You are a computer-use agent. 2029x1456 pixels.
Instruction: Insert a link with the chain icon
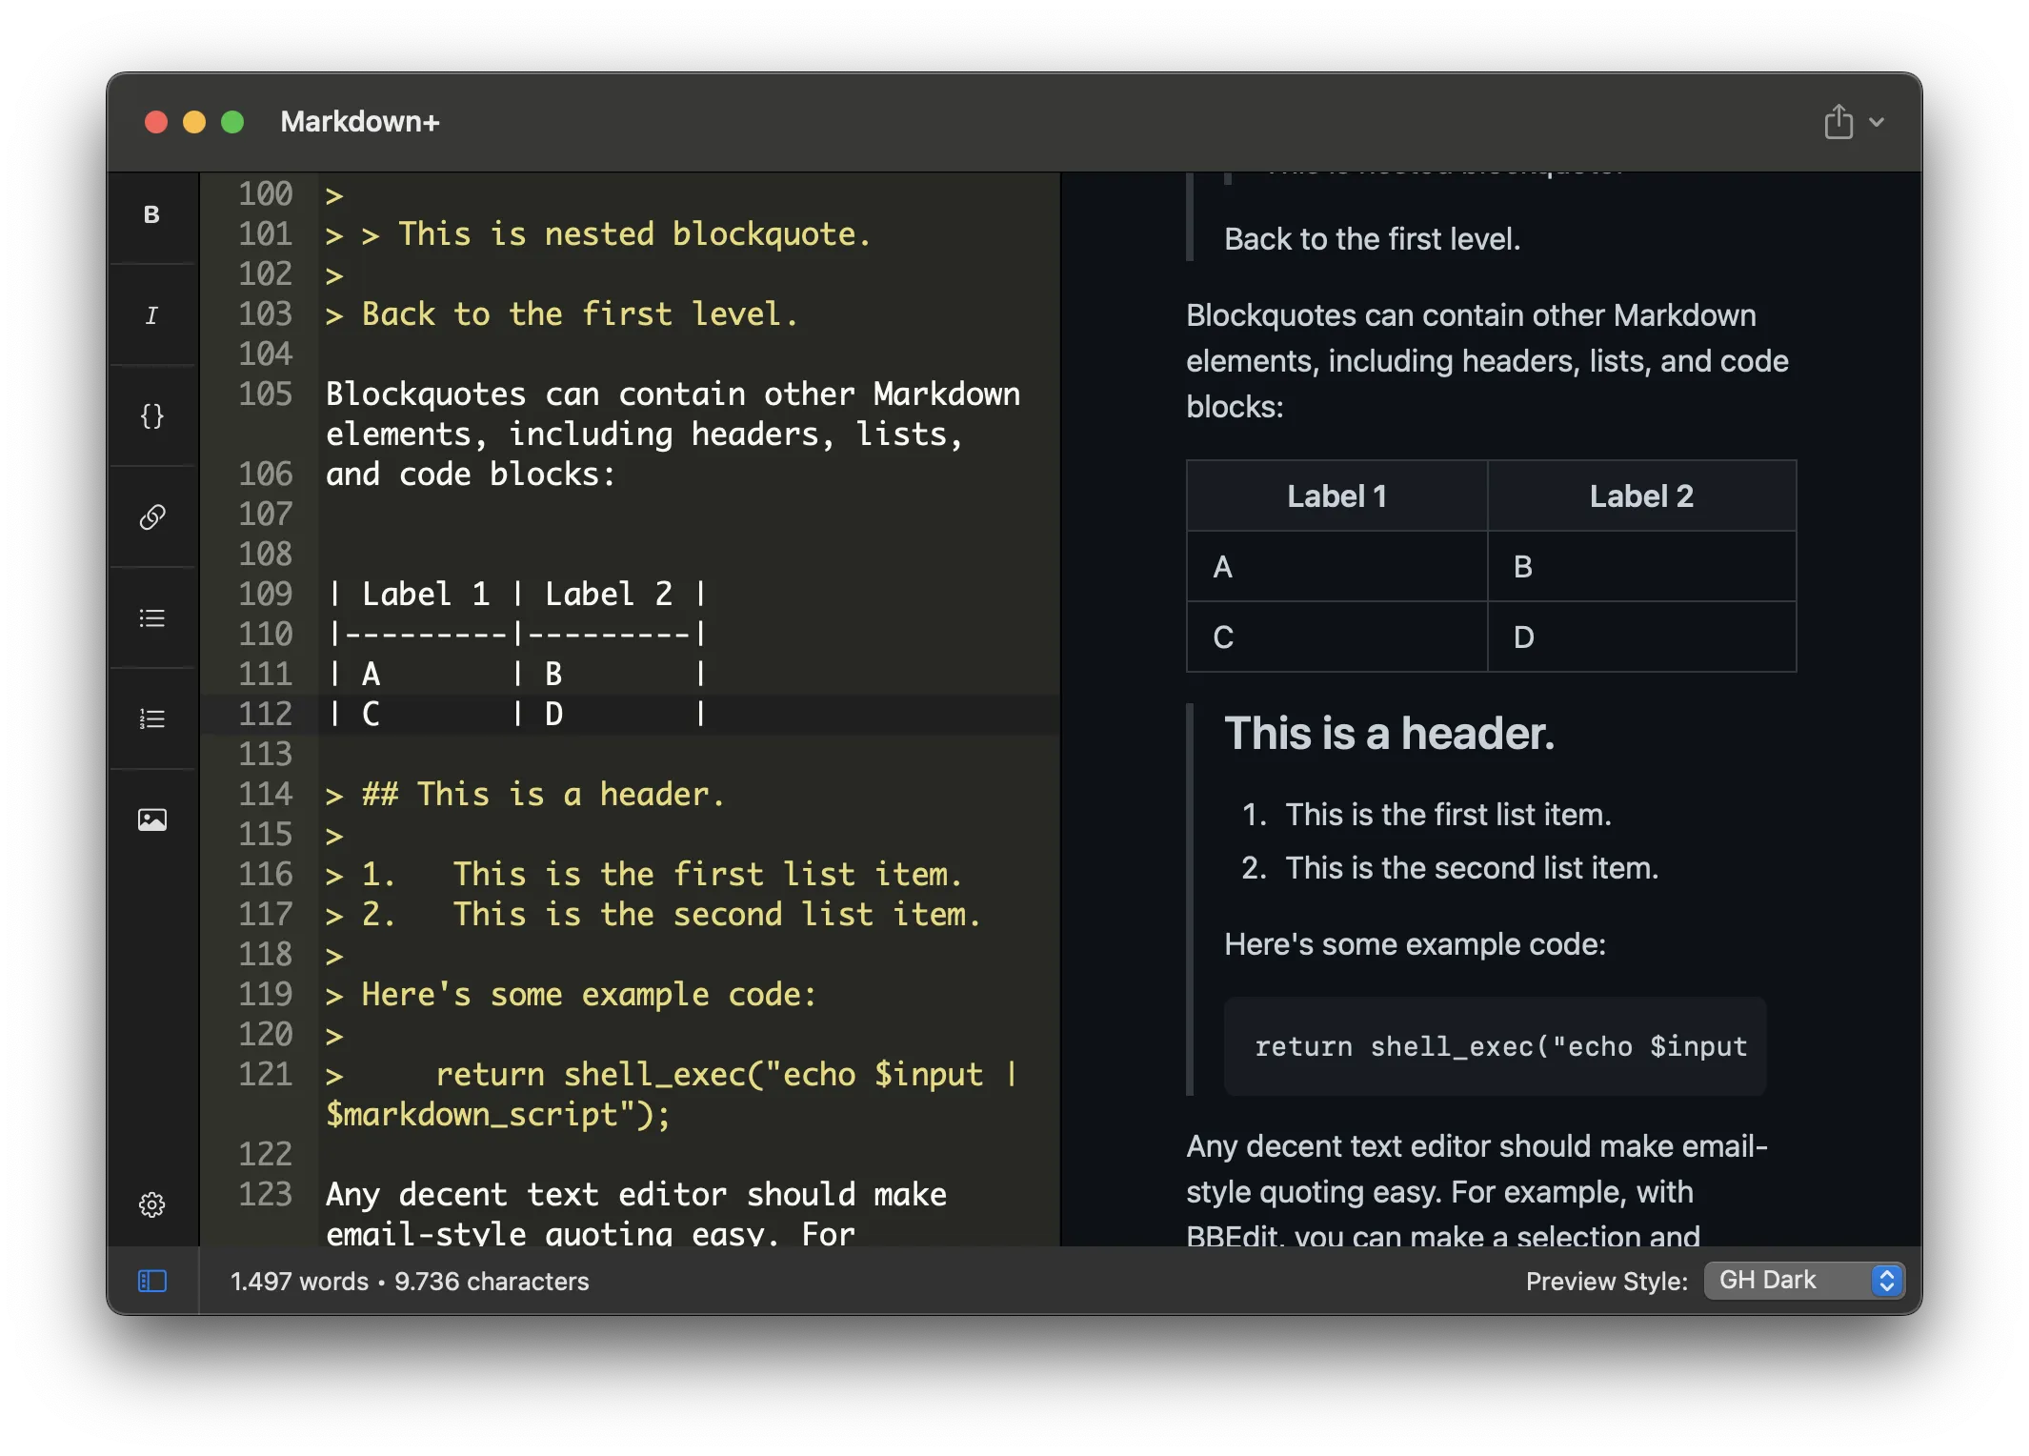point(151,517)
